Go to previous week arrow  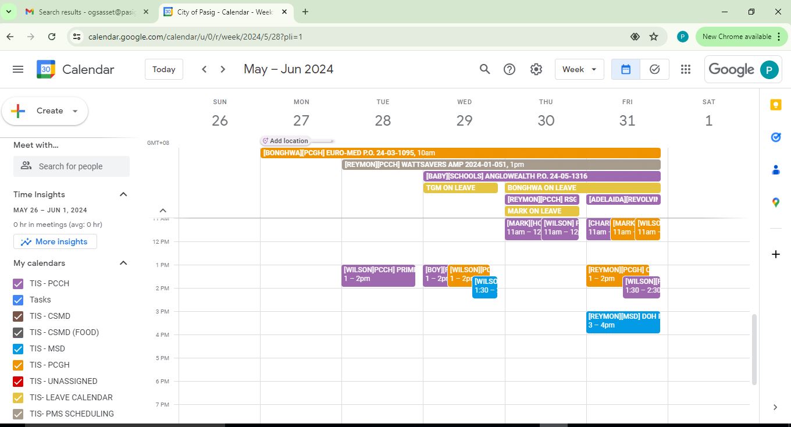[x=204, y=69]
